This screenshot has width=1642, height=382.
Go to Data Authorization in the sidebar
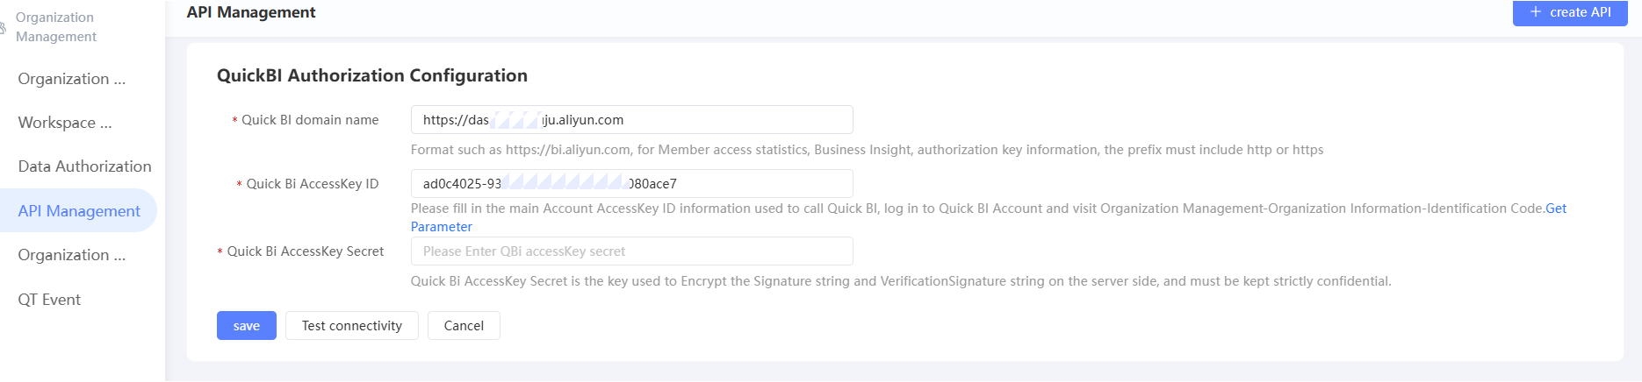pos(84,166)
